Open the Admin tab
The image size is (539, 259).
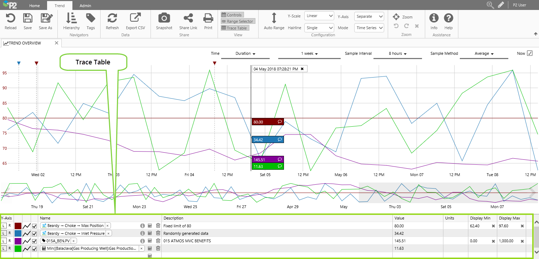click(x=85, y=6)
